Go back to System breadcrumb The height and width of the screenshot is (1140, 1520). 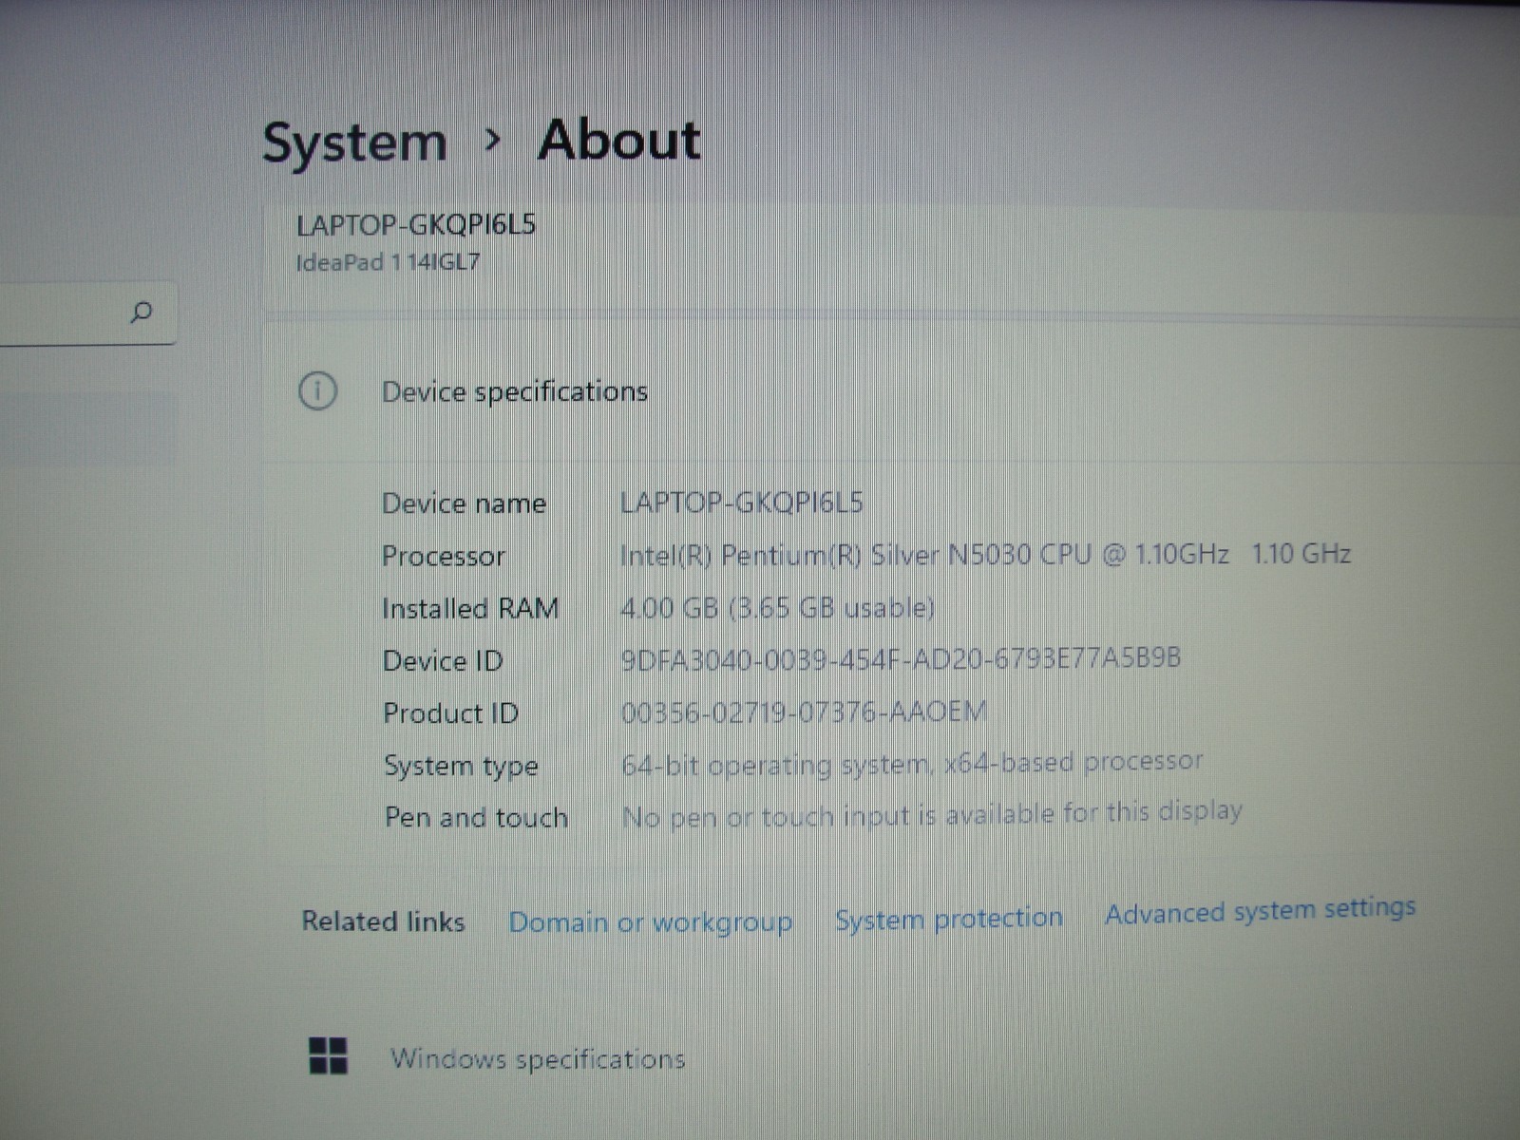click(354, 143)
